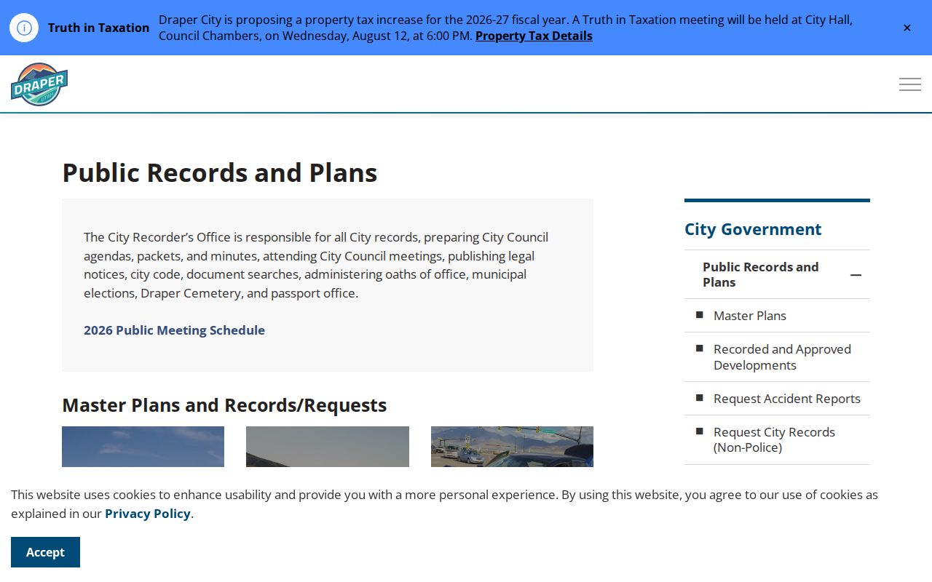This screenshot has height=582, width=932.
Task: Open the hamburger navigation menu
Action: [x=909, y=84]
